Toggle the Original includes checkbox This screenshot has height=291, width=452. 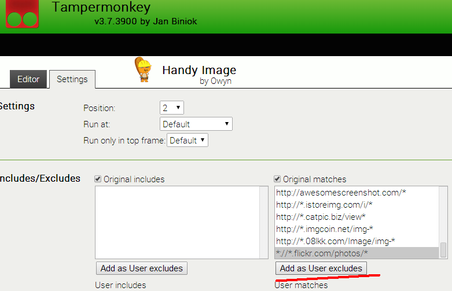point(98,179)
